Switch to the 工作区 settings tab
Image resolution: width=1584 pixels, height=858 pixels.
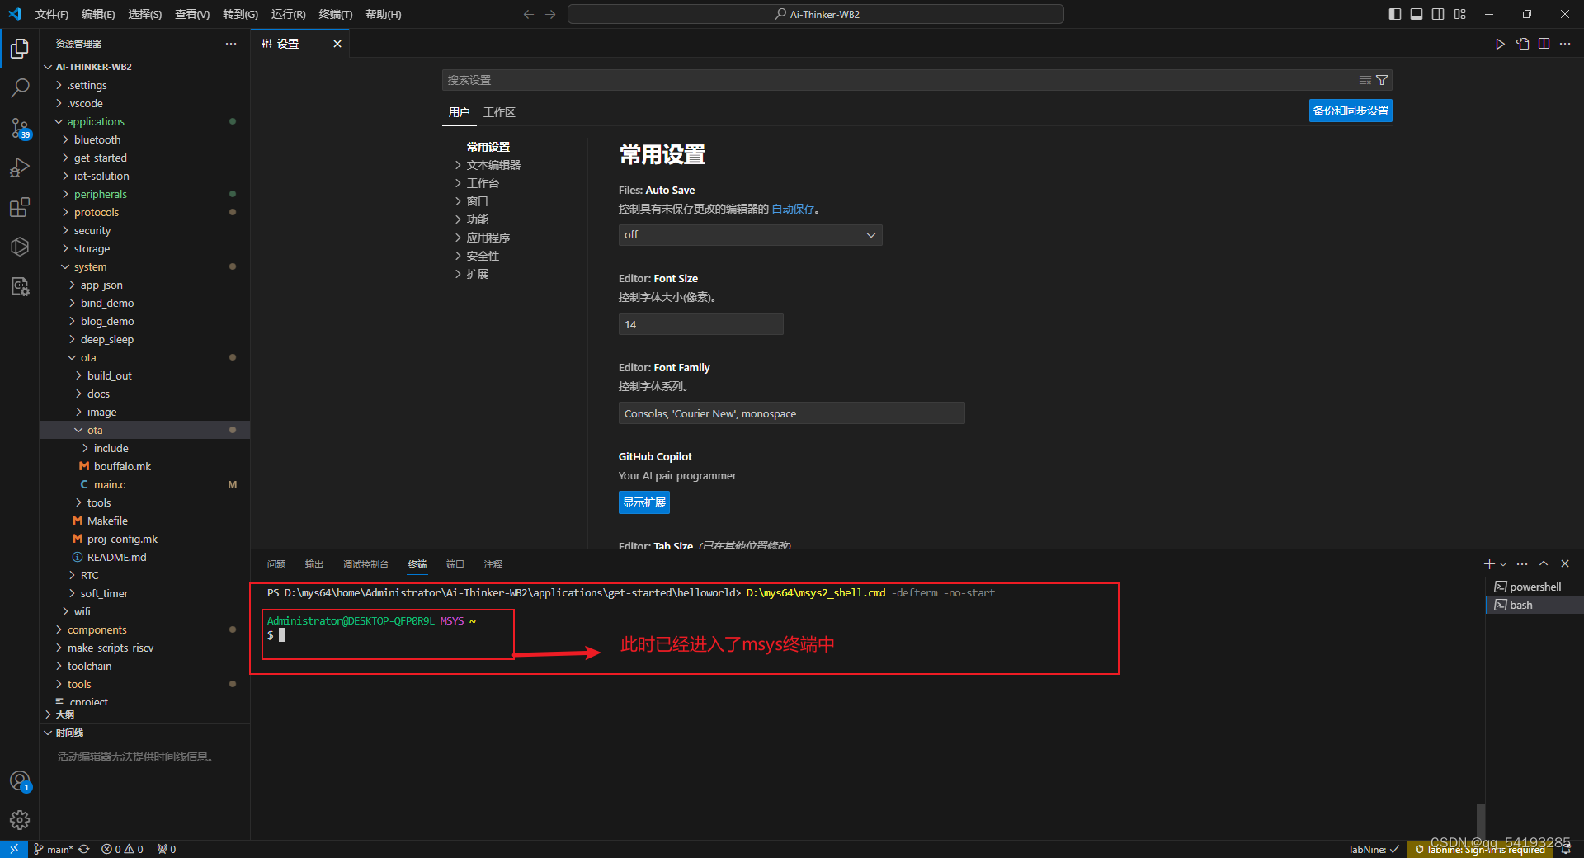coord(498,111)
